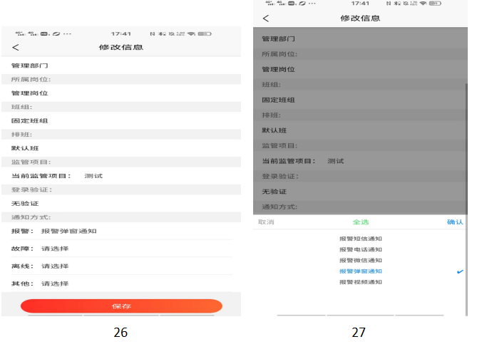Image resolution: width=487 pixels, height=349 pixels.
Task: Tap wifi status icon in screen 27
Action: point(423,4)
